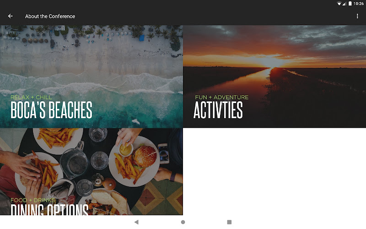Click the cellular signal icon
Image resolution: width=366 pixels, height=229 pixels.
coord(344,4)
